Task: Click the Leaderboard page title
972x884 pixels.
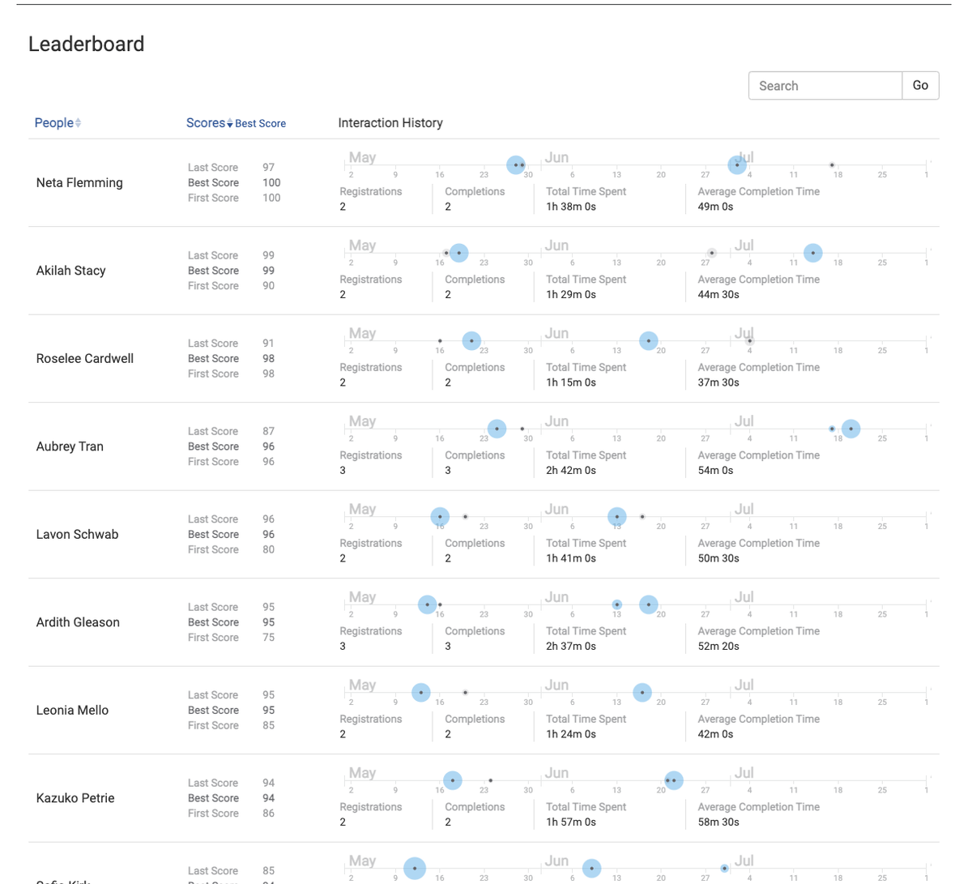Action: [87, 44]
